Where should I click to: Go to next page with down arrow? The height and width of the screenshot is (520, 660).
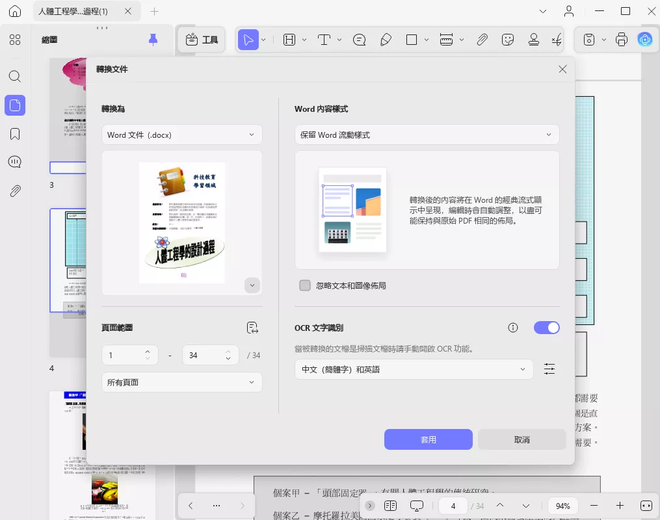[x=526, y=506]
